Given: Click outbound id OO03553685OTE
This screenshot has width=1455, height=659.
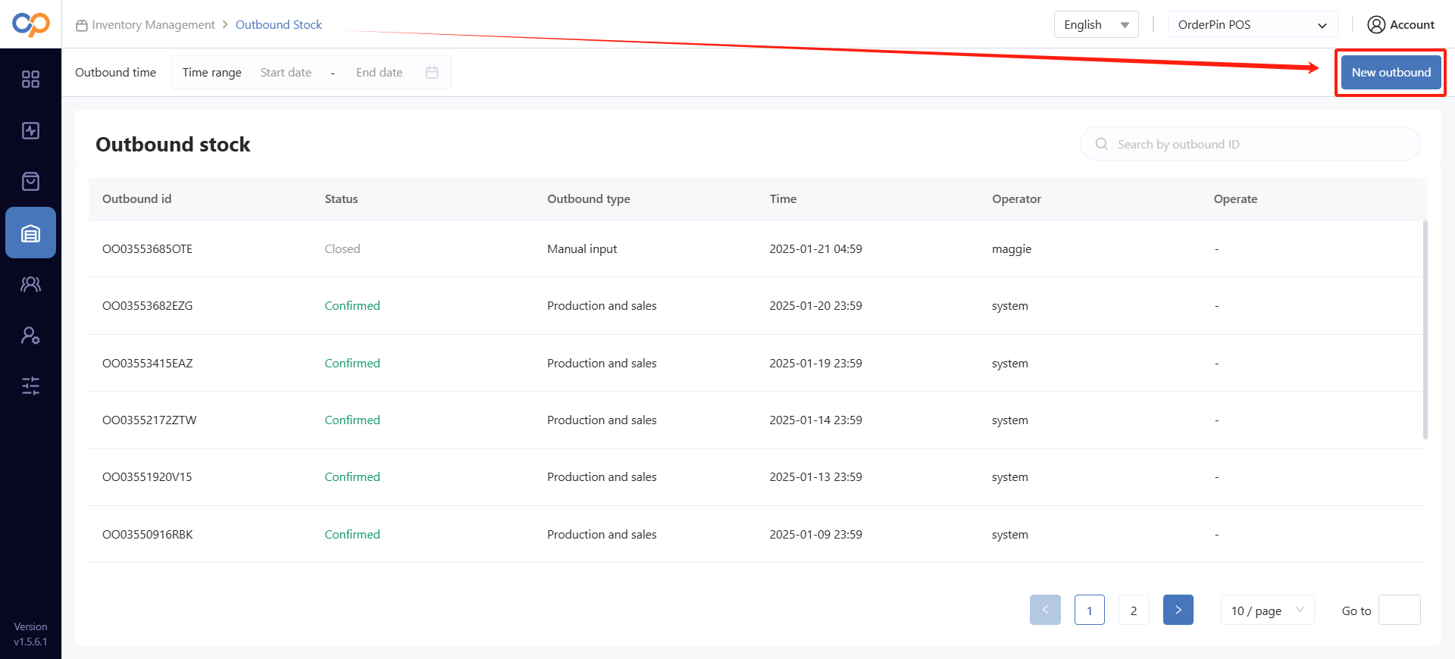Looking at the screenshot, I should 148,249.
